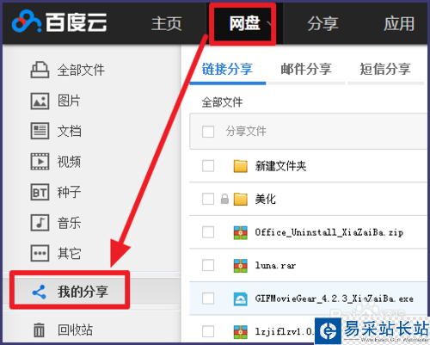Click the 图片 picture icon
Screen dimensions: 430x345
pos(40,101)
